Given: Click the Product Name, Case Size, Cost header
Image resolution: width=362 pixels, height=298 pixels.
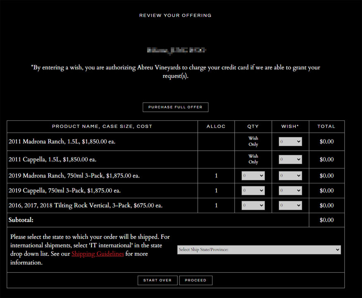Looking at the screenshot, I should pos(102,126).
